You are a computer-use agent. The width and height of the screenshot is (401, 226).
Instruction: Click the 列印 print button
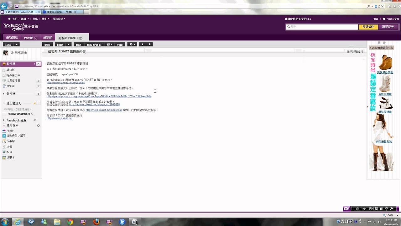pos(120,45)
